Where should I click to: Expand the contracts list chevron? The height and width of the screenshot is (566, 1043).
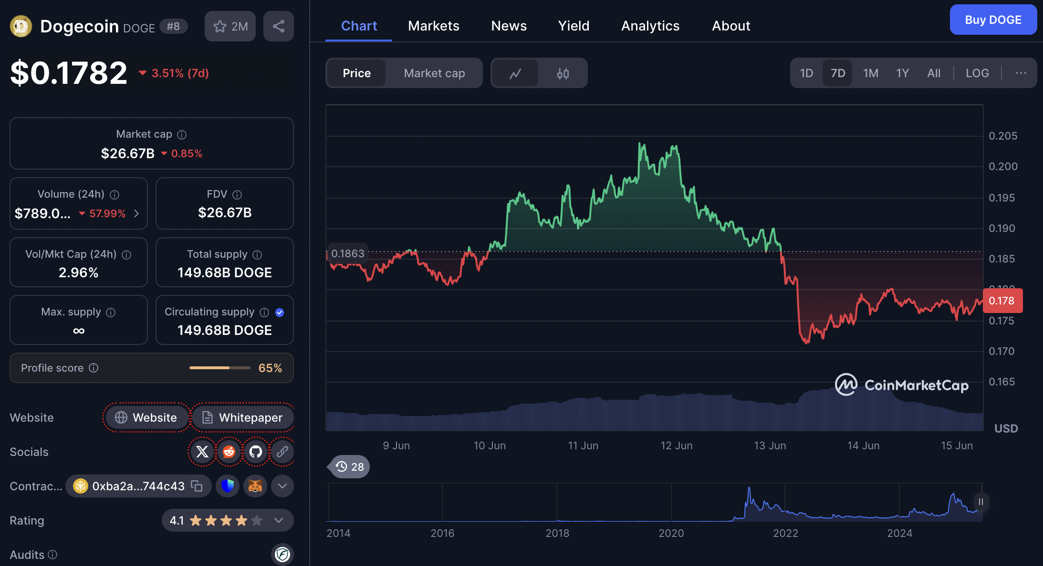click(x=282, y=486)
